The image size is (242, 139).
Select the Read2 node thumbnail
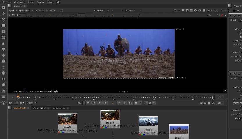click(x=110, y=115)
